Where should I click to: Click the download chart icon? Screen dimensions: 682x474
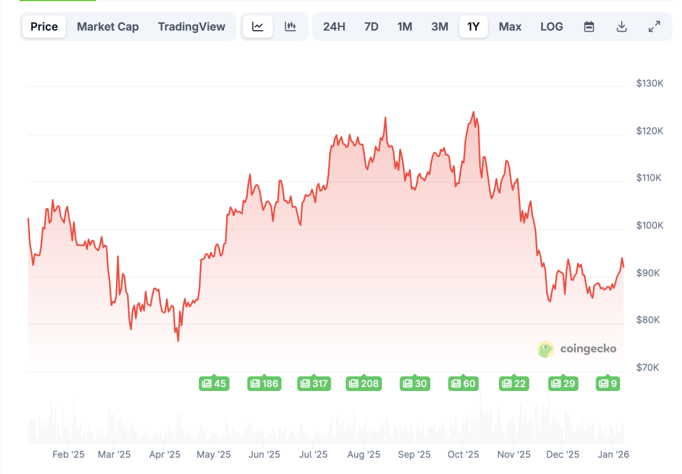(x=622, y=26)
